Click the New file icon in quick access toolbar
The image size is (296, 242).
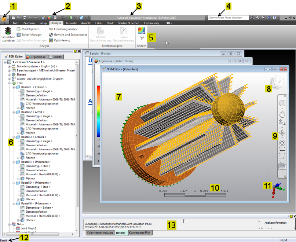(x=13, y=18)
